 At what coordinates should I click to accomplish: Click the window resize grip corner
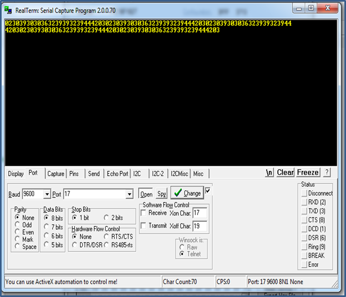pos(334,284)
